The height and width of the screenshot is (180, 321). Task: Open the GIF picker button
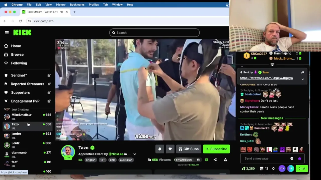click(290, 168)
